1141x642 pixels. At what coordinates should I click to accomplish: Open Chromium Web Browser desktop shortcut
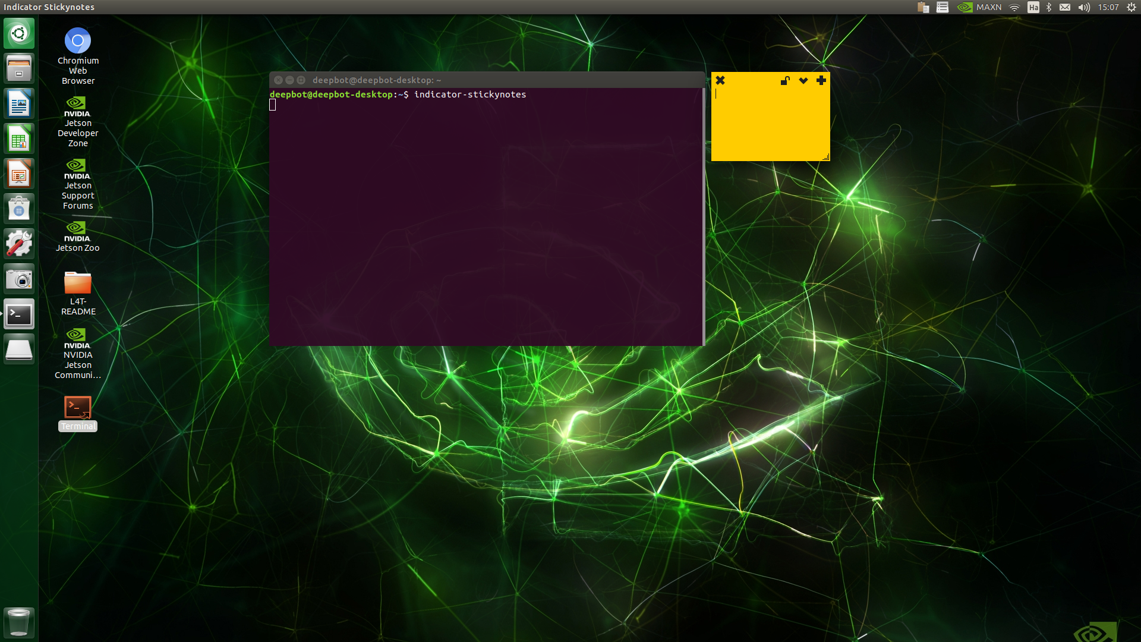coord(78,42)
